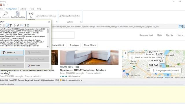Open the More filters button
The image size is (185, 104).
pos(90,45)
